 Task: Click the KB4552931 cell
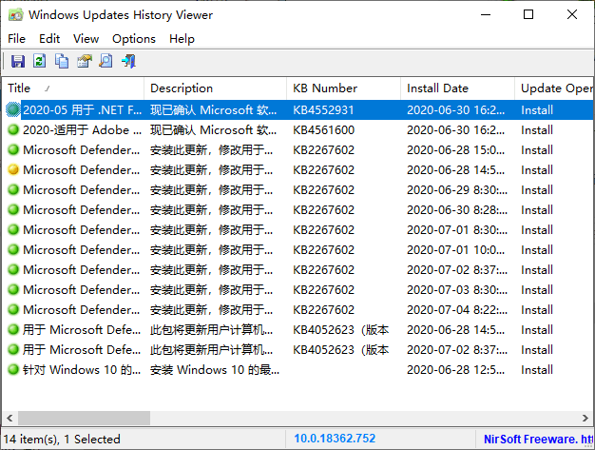323,109
